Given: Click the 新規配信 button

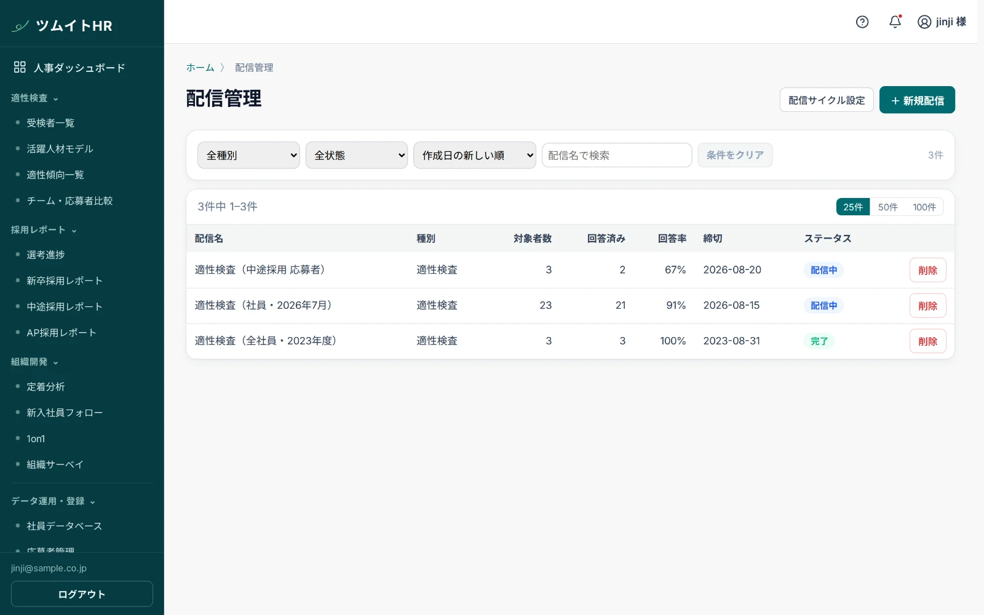Looking at the screenshot, I should (917, 100).
